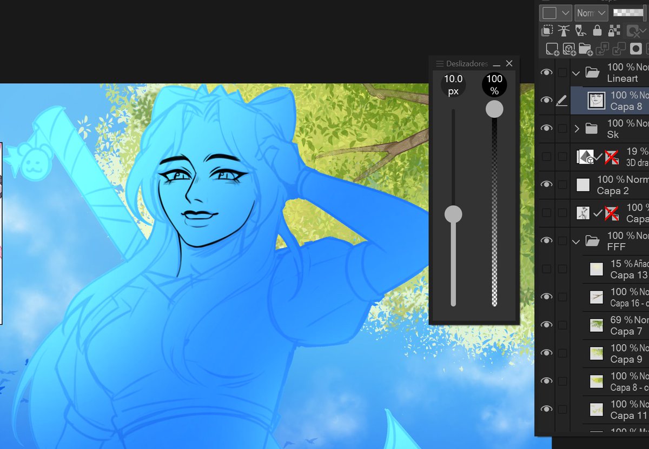Expand the Sk folder chevron

click(x=577, y=129)
